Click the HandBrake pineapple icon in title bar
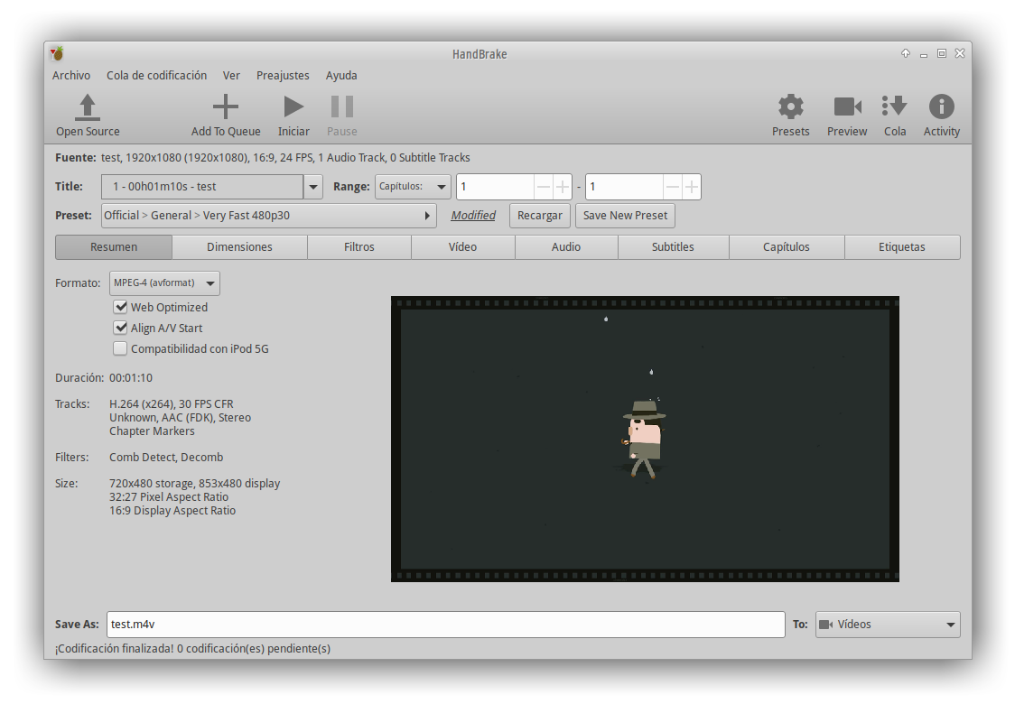The height and width of the screenshot is (704, 1015). coord(57,53)
